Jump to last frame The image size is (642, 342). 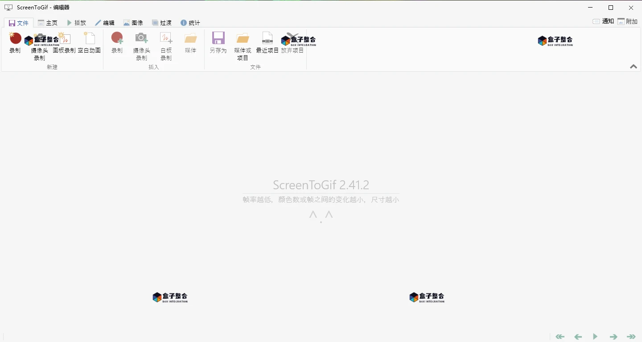coord(631,337)
